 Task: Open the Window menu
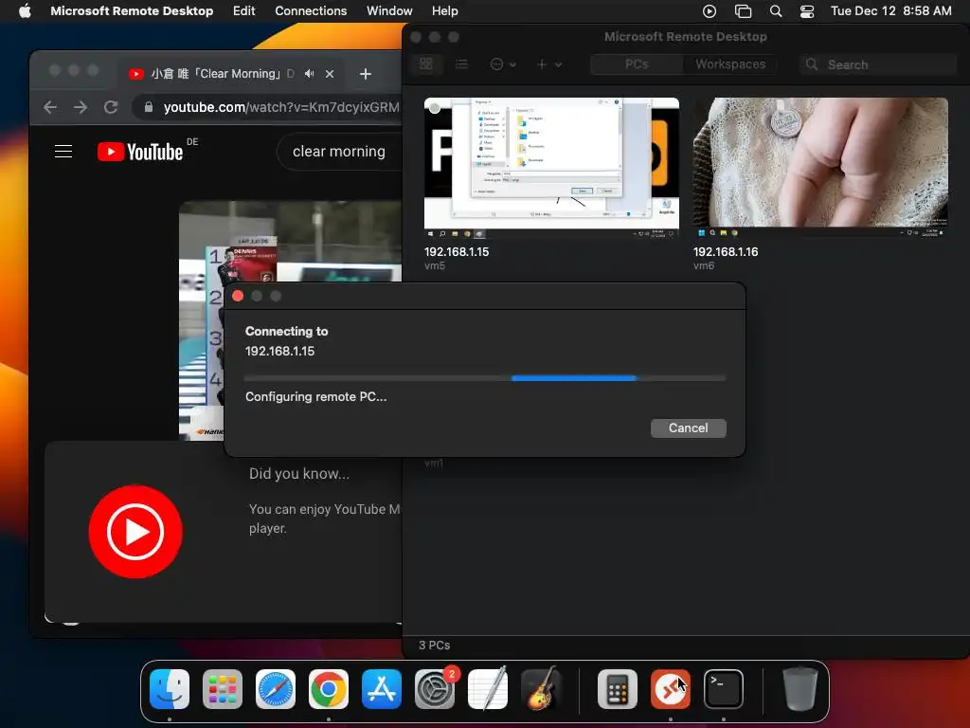[389, 11]
